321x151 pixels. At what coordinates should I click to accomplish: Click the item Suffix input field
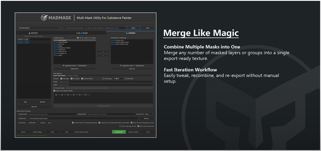point(105,85)
